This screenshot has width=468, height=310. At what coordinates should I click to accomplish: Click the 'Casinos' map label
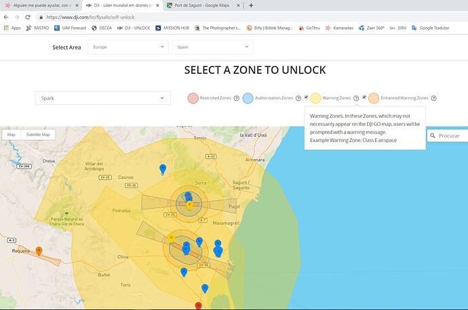pyautogui.click(x=125, y=177)
